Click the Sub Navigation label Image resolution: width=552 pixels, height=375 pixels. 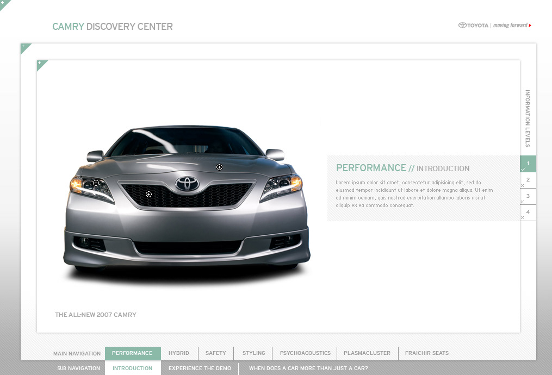pyautogui.click(x=78, y=368)
